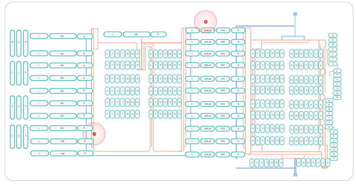Select the vertical S pill
This screenshot has width=356, height=187.
(13, 107)
